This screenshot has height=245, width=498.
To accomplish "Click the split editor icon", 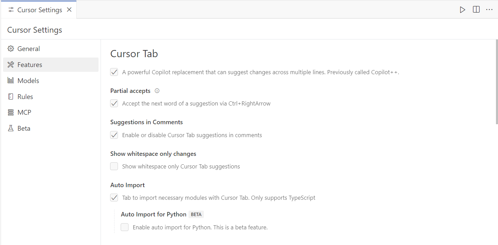I will click(x=476, y=10).
